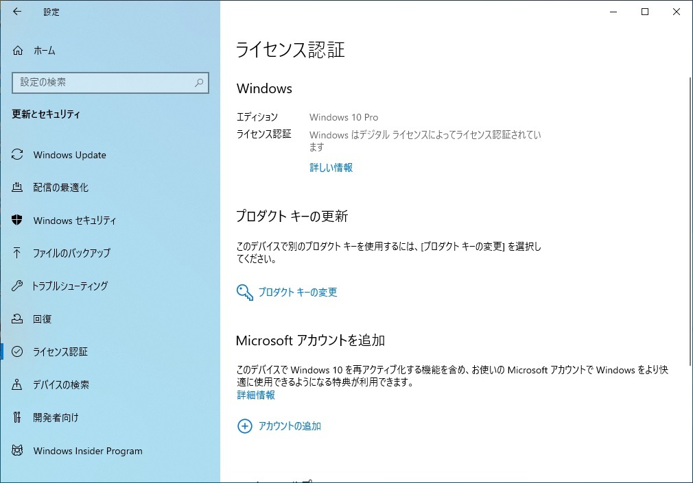This screenshot has height=483, width=693.
Task: Click the Windows Update refresh icon
Action: [x=17, y=155]
